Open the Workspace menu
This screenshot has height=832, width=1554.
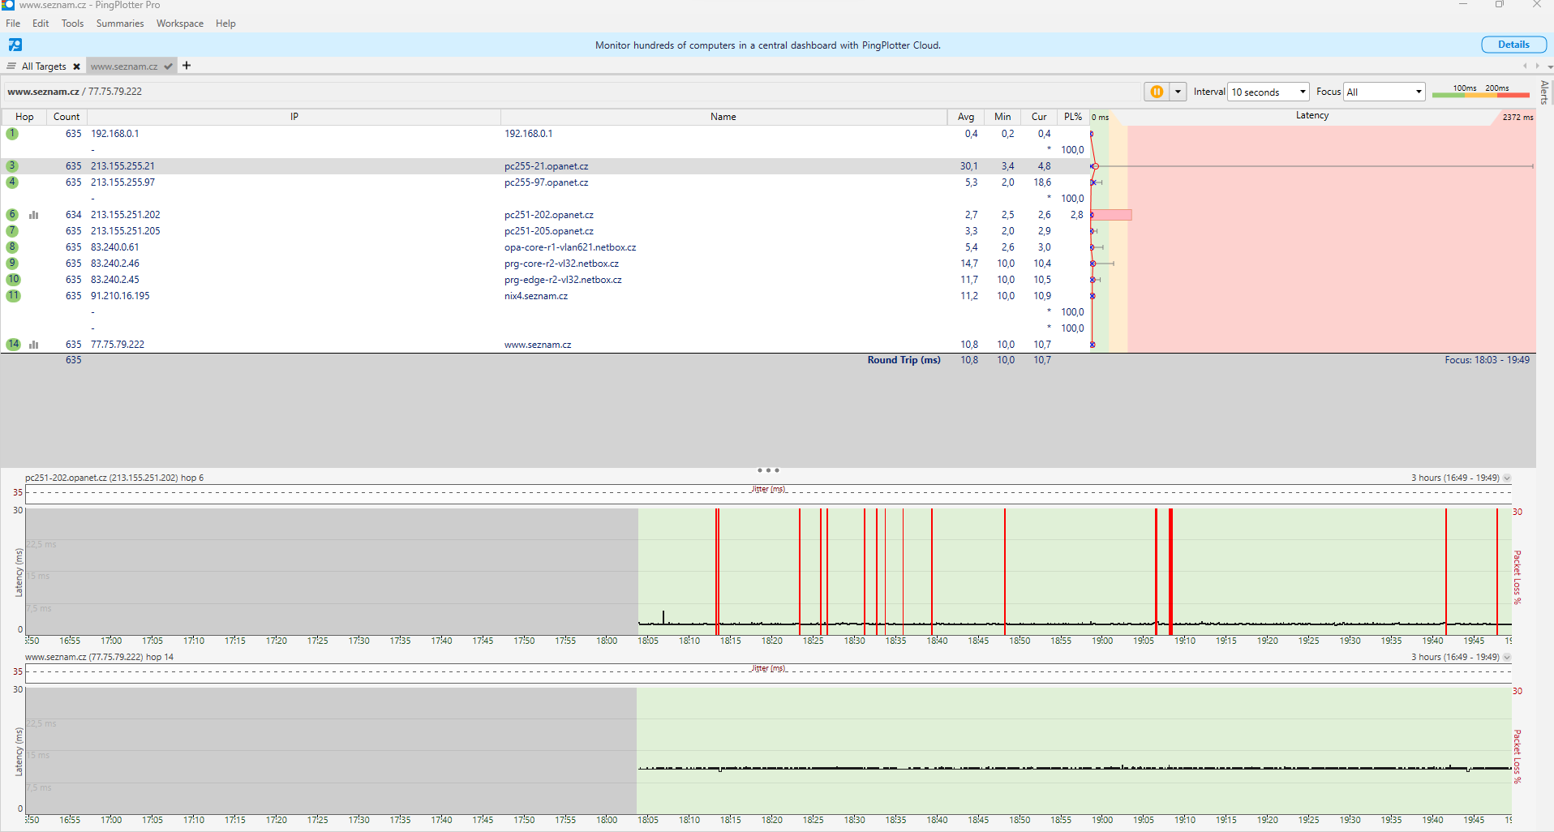click(179, 24)
